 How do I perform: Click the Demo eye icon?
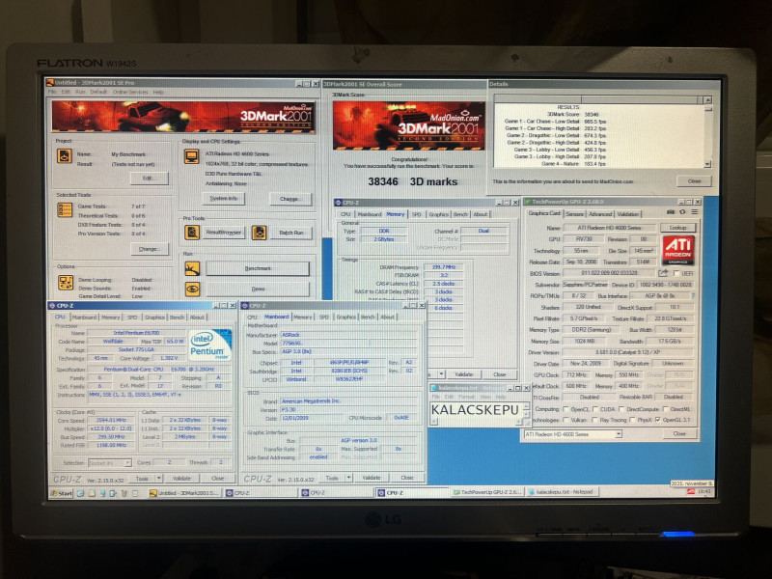pyautogui.click(x=192, y=289)
